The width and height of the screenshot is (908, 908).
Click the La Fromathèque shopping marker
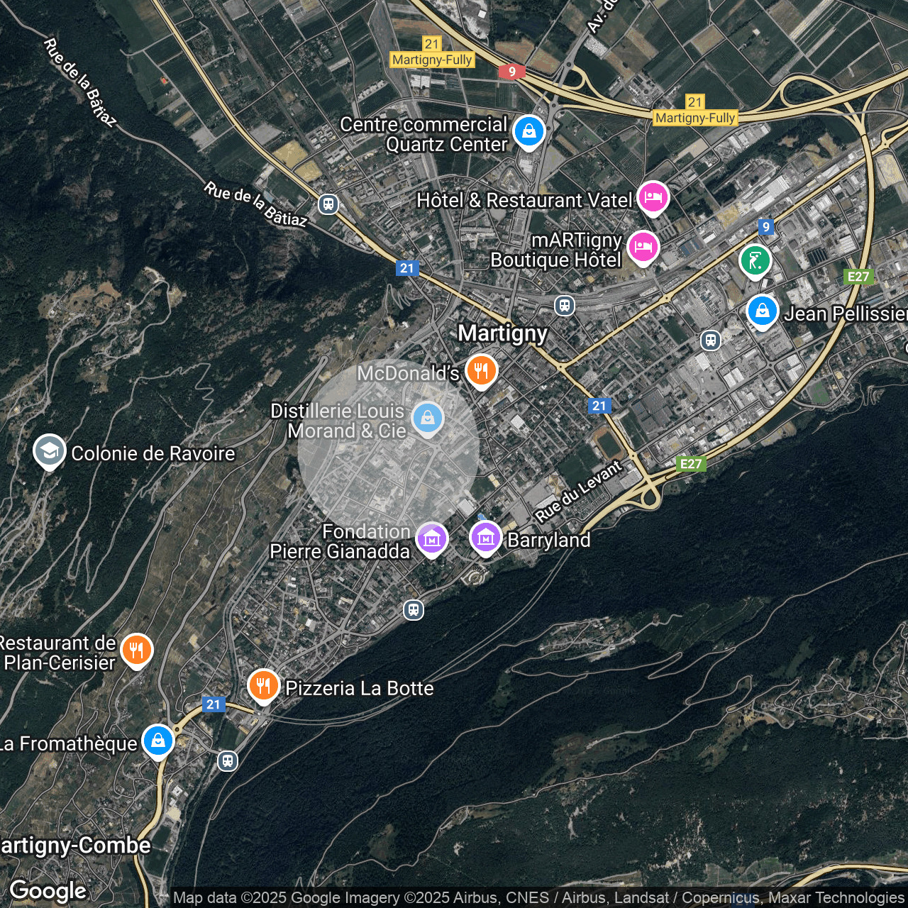[157, 740]
